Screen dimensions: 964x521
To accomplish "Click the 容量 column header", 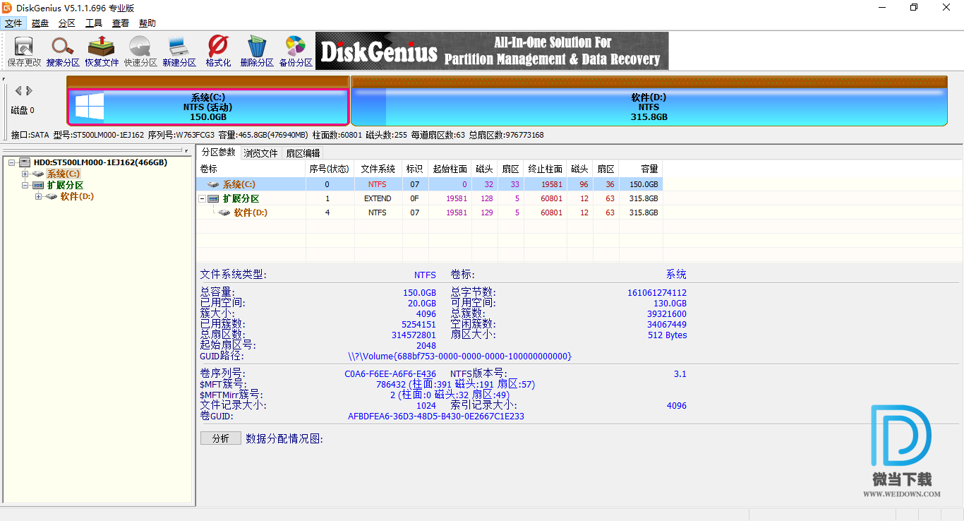I will coord(641,169).
